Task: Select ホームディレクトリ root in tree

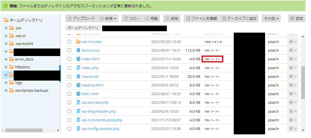Action: 26,20
